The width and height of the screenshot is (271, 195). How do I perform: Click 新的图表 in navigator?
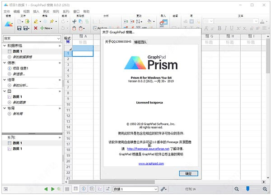[19, 102]
